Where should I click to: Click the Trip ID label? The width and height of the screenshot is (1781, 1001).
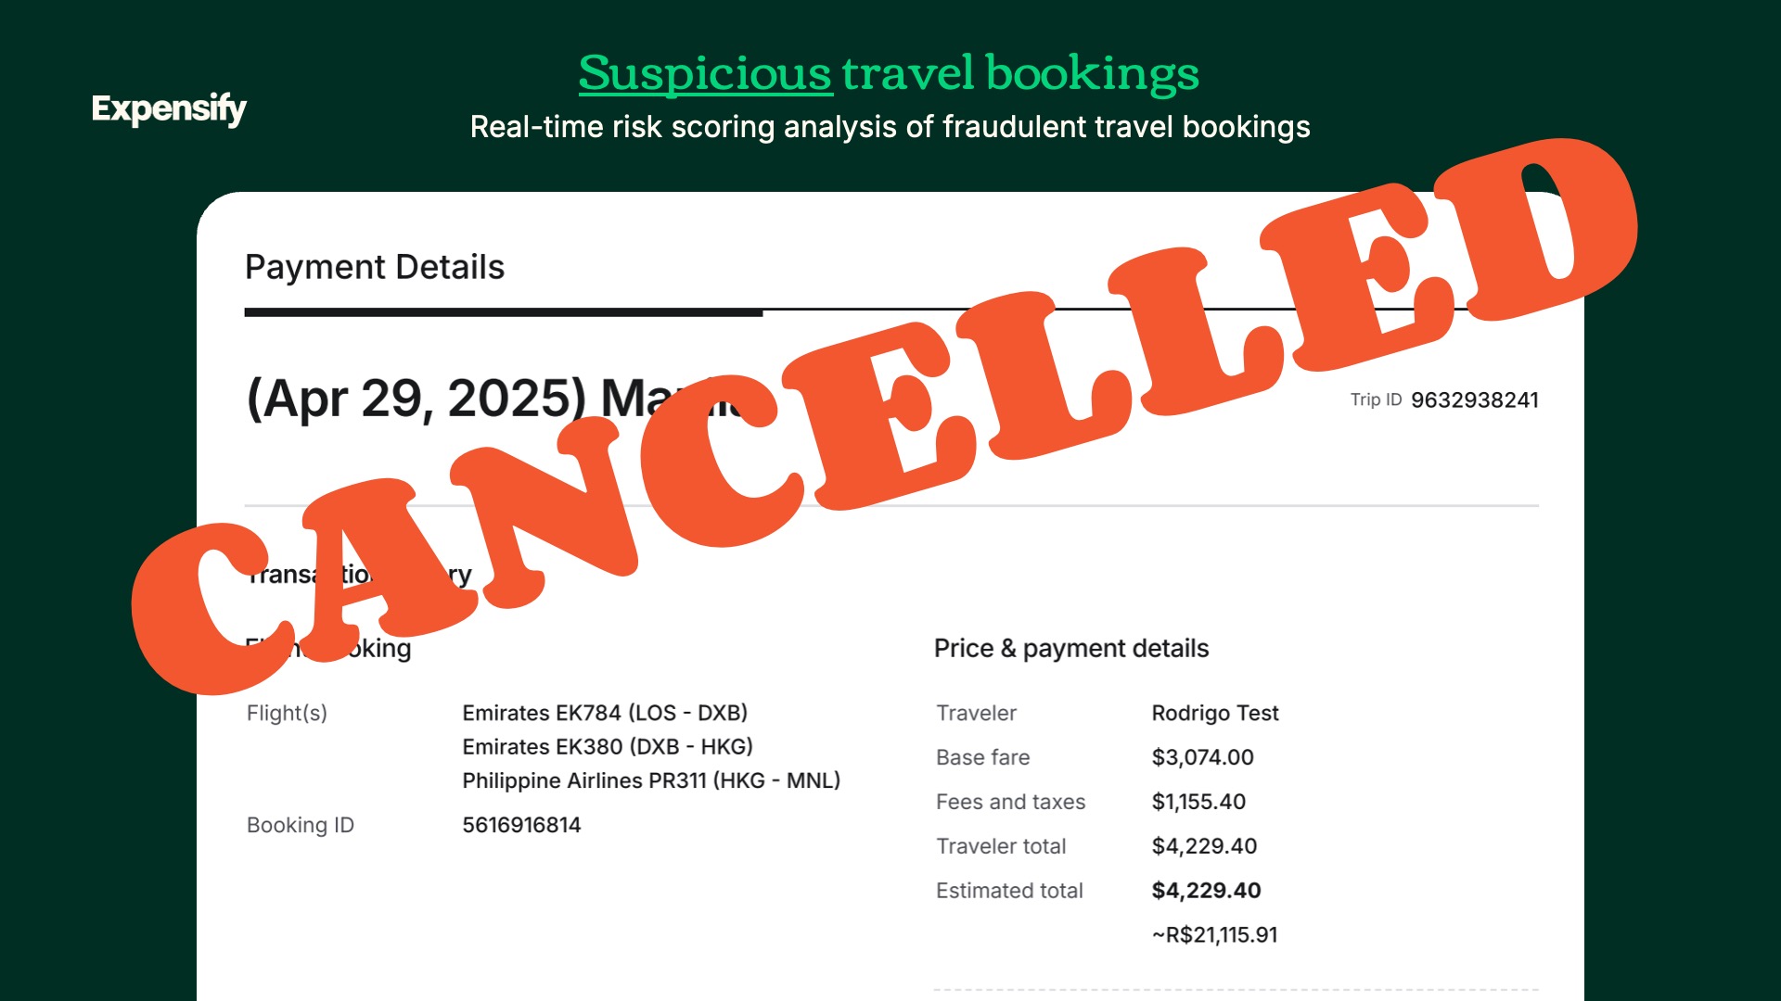[1376, 399]
